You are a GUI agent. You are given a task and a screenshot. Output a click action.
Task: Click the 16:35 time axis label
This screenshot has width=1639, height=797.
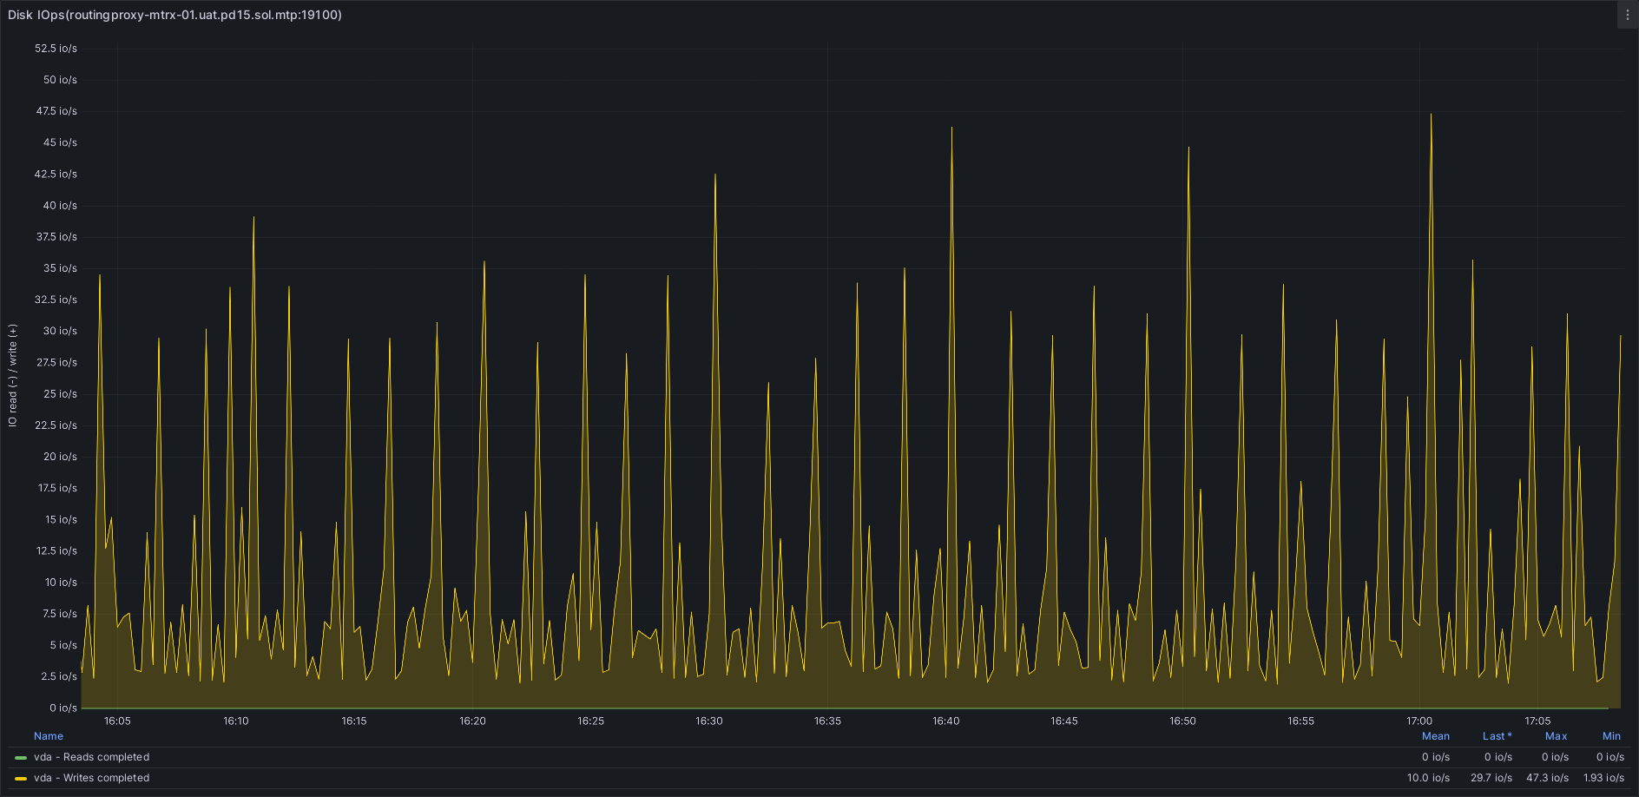(x=827, y=721)
